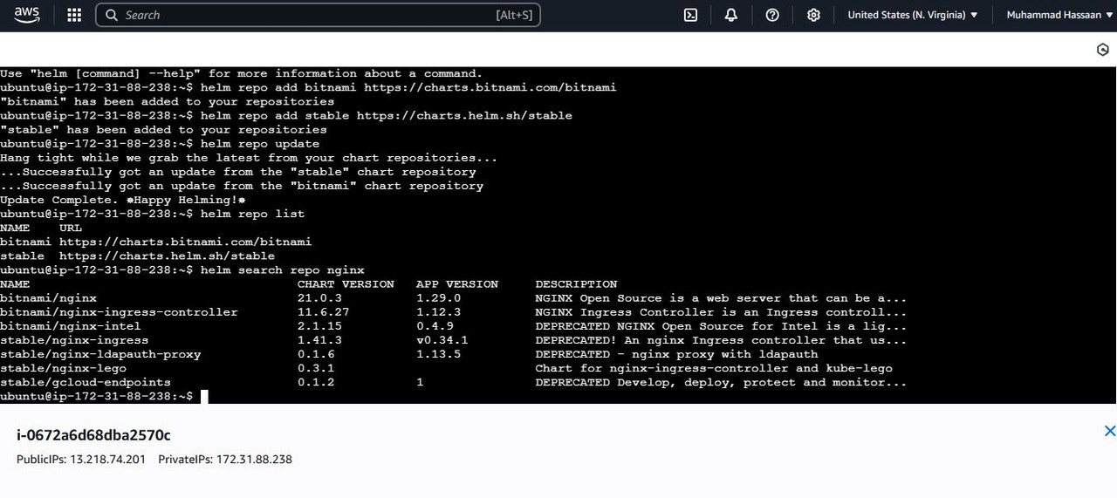Open the notifications bell

click(731, 15)
